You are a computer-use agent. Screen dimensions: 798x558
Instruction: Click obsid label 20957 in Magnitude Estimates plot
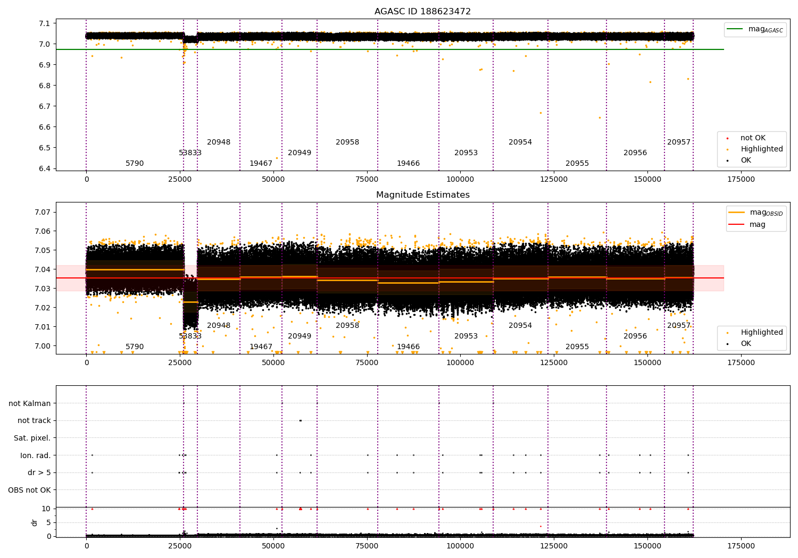click(679, 326)
